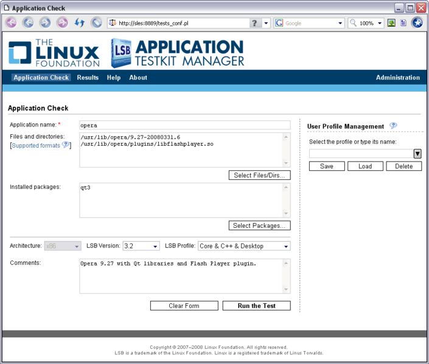This screenshot has width=429, height=364.
Task: Maximize the Application Check window
Action: pyautogui.click(x=410, y=8)
